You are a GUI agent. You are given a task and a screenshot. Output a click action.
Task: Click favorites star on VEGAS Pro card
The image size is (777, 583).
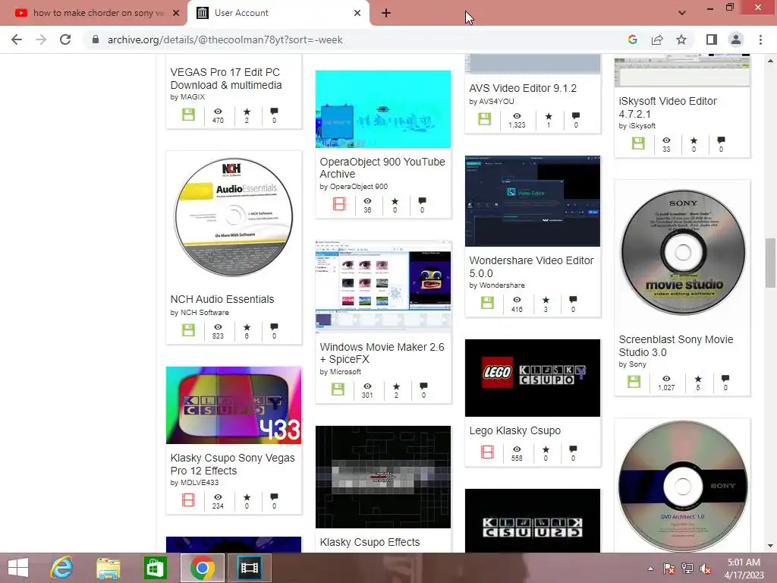pos(247,112)
